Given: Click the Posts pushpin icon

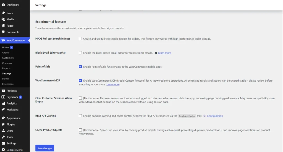Looking at the screenshot, I should (x=3, y=13).
